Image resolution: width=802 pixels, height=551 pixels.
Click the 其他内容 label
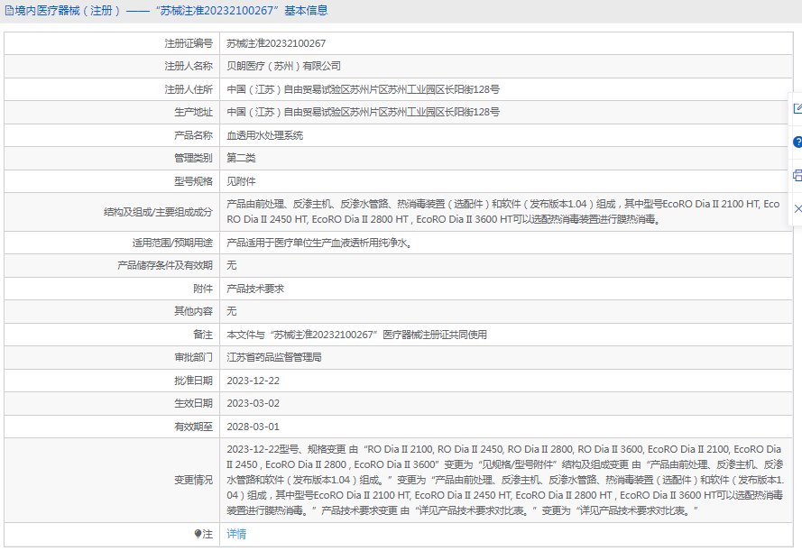tap(193, 311)
